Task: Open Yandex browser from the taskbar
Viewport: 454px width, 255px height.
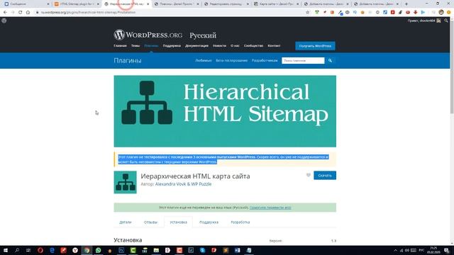Action: (75, 250)
